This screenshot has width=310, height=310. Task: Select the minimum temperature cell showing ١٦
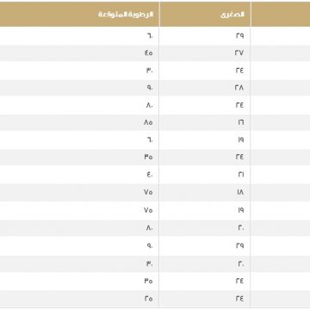pos(240,122)
